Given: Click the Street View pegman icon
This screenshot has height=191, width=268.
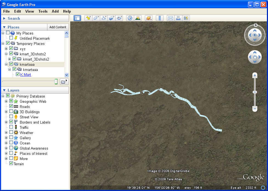Looking at the screenshot, I should (x=16, y=117).
